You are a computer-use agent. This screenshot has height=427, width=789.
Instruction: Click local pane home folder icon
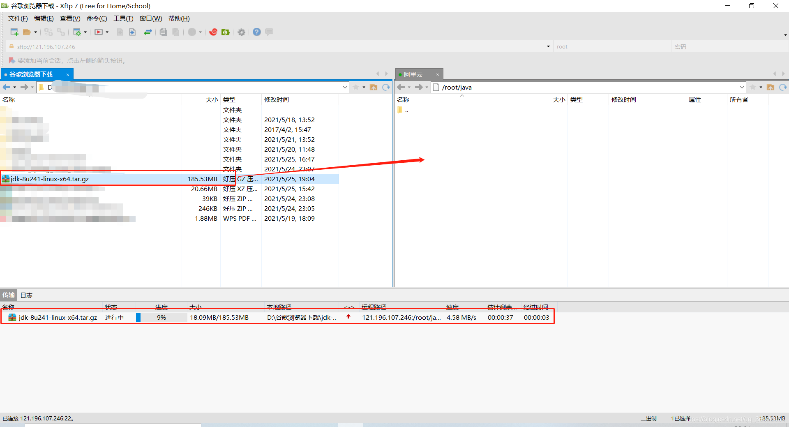coord(374,87)
